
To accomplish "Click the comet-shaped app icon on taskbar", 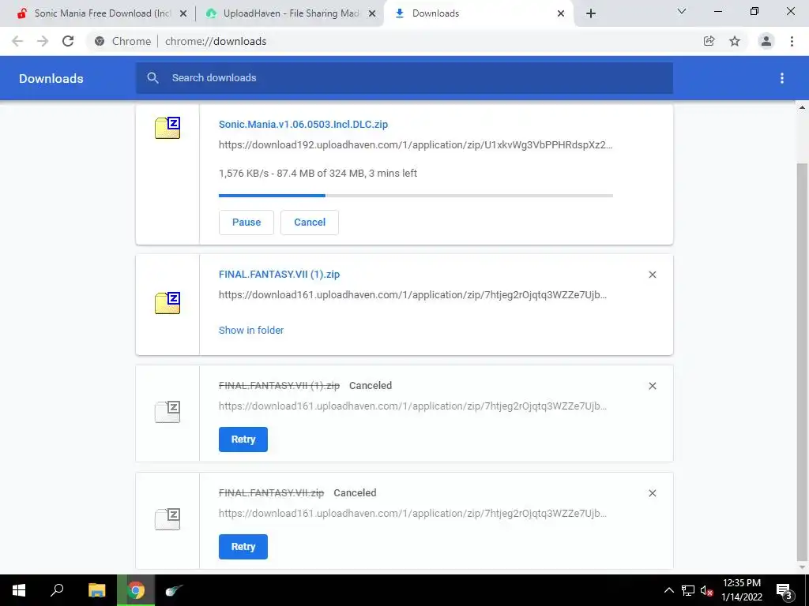I will tap(174, 590).
